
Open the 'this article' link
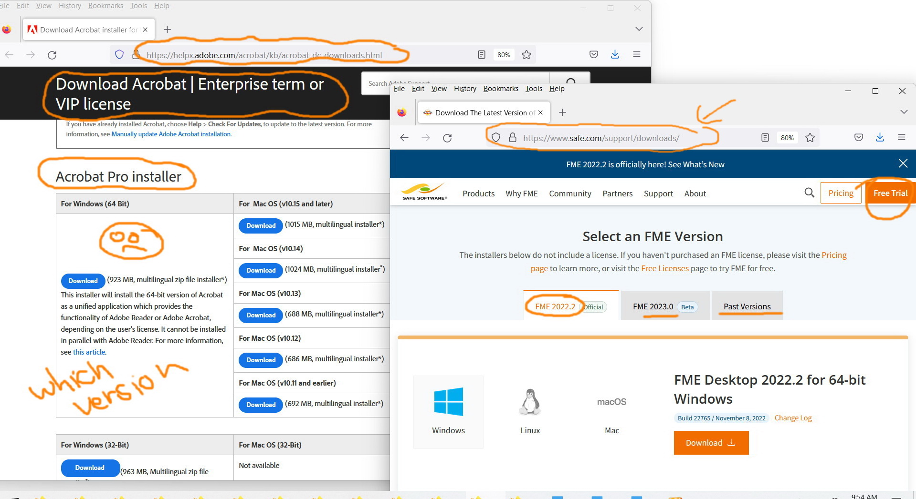click(89, 352)
